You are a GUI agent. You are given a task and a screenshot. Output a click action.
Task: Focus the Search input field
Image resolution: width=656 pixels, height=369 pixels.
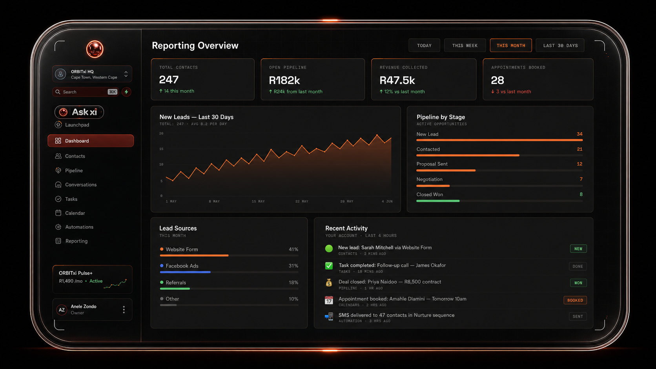pyautogui.click(x=86, y=92)
